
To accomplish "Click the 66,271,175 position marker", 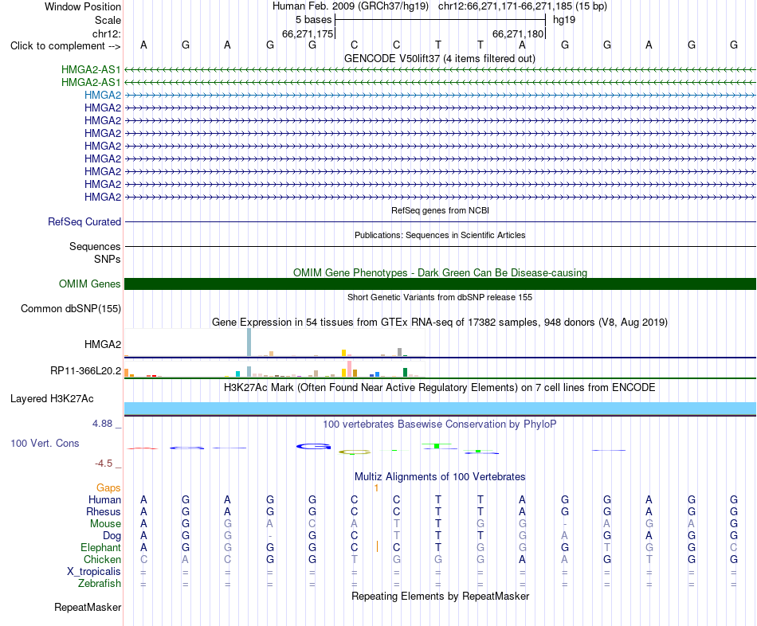I will coord(308,33).
